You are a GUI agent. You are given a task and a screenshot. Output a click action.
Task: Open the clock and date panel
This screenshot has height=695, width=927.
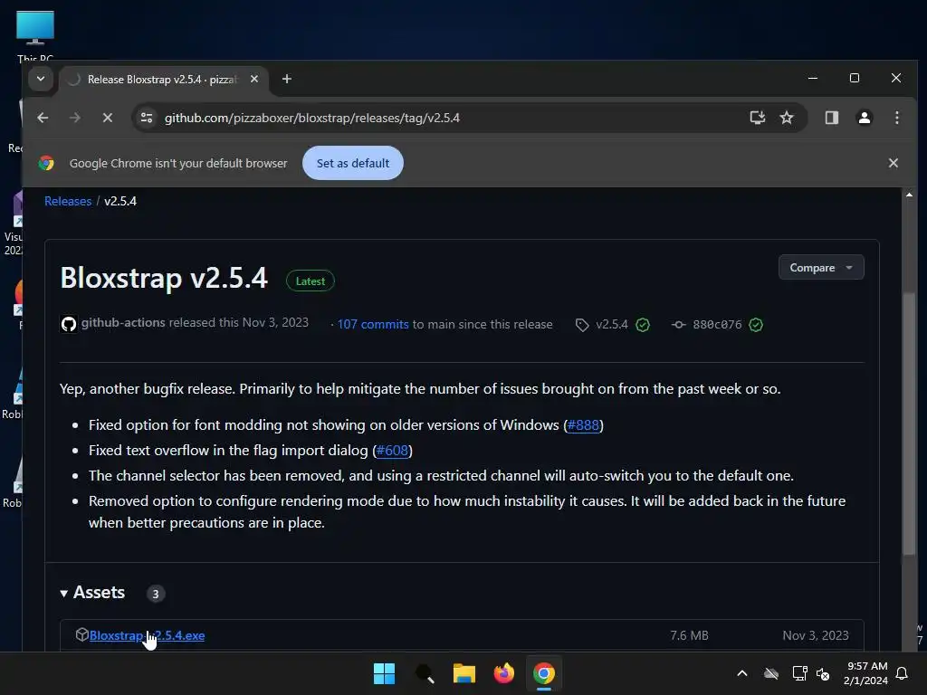coord(865,673)
